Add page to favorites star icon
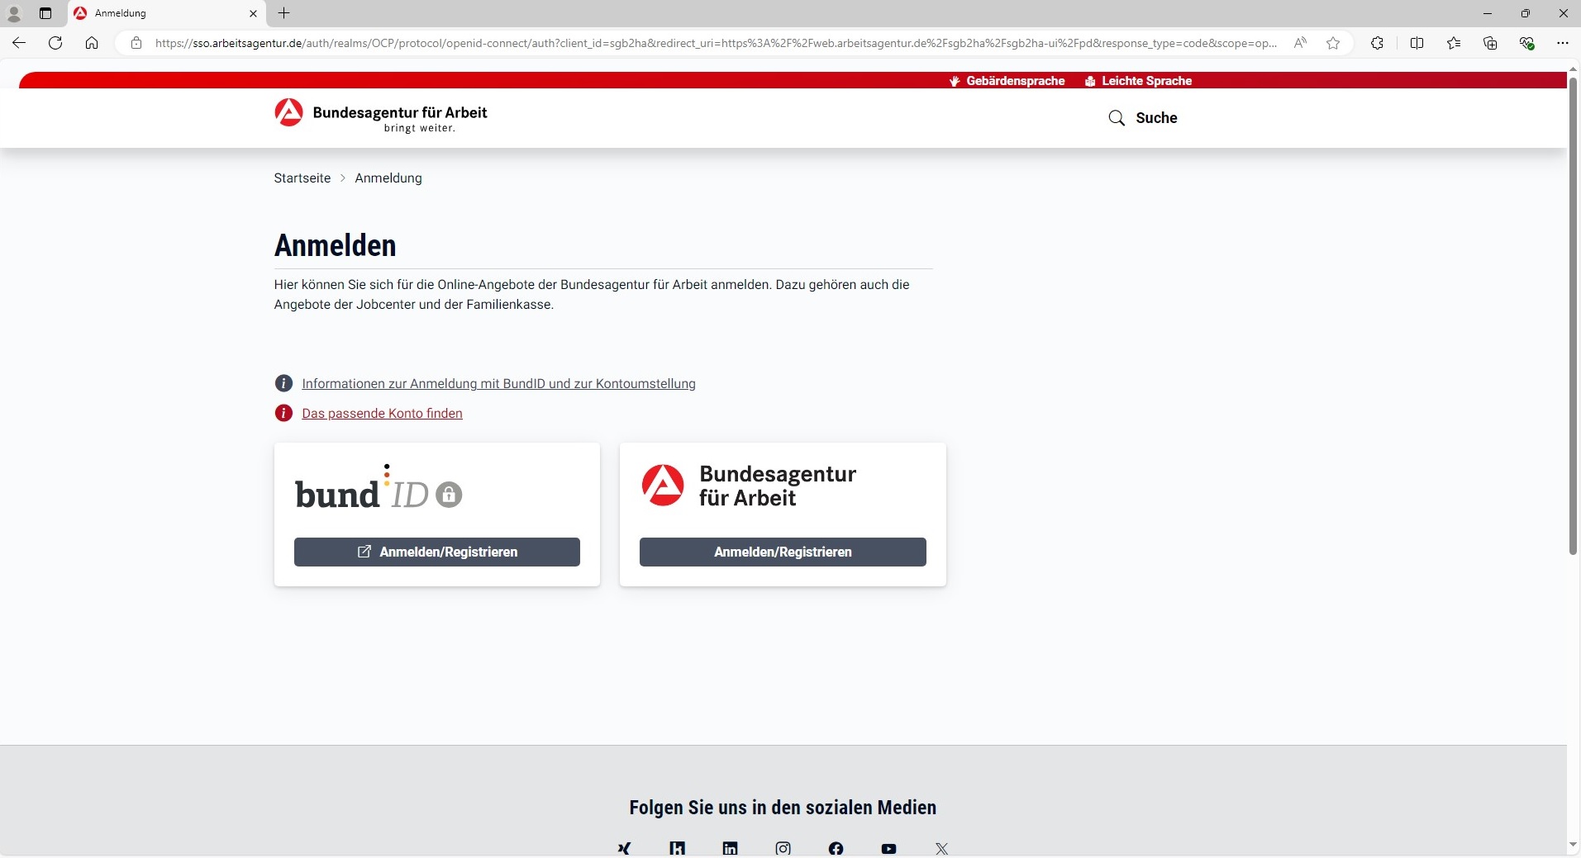Screen dimensions: 1581x858 click(x=1333, y=43)
